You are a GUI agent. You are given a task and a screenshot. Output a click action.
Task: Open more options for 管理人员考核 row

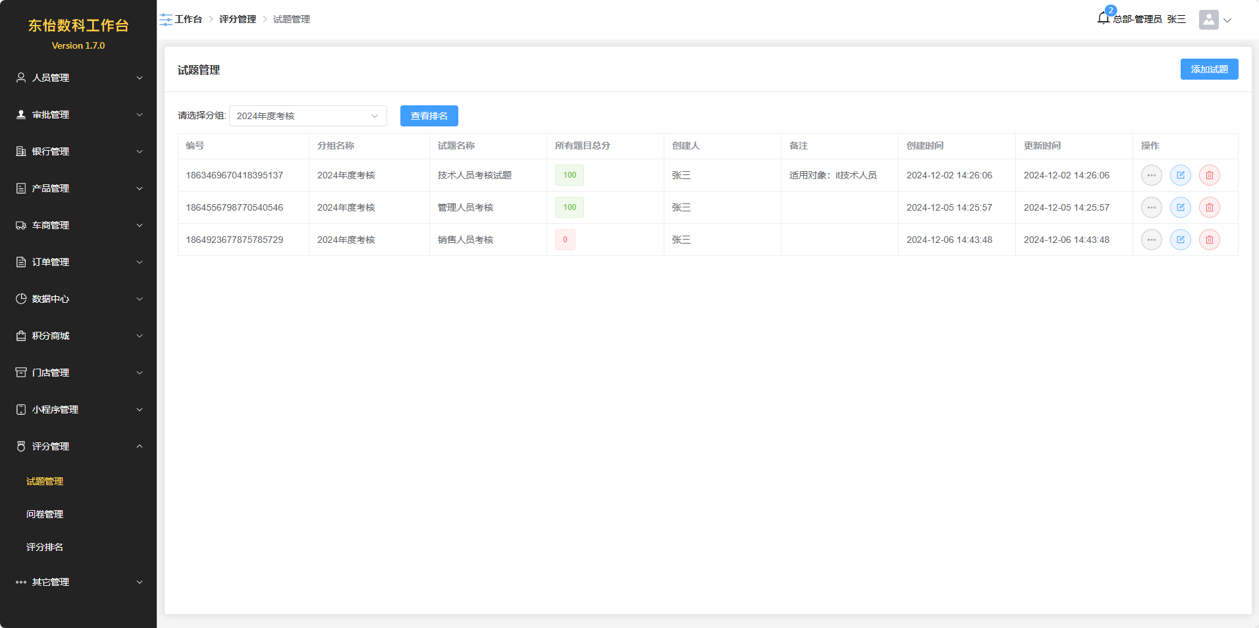tap(1151, 207)
